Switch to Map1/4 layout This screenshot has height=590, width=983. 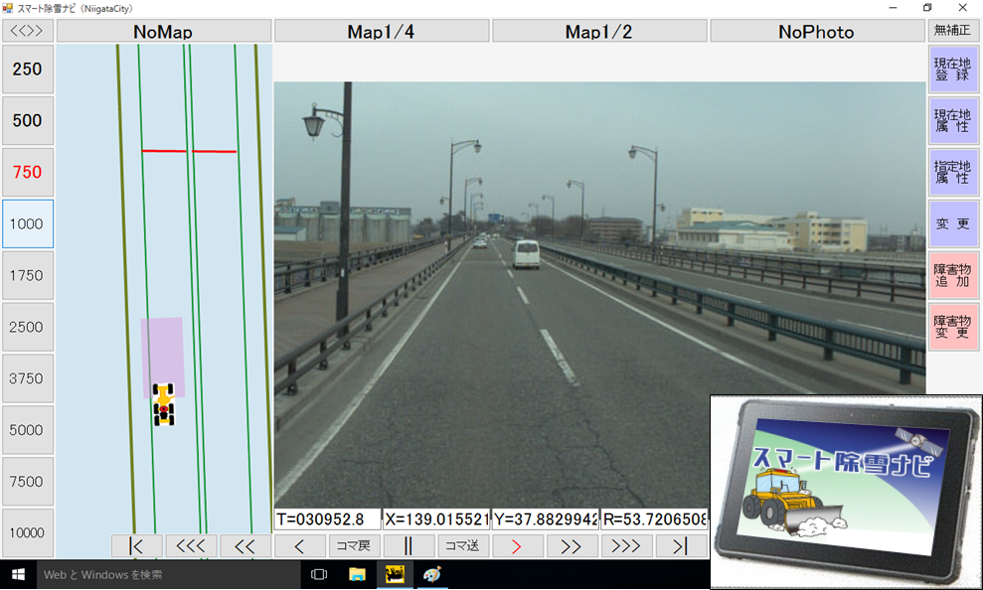point(381,32)
